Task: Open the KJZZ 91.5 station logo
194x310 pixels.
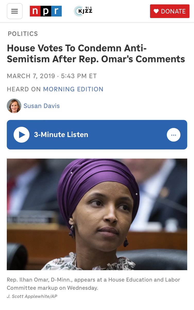Action: (83, 11)
